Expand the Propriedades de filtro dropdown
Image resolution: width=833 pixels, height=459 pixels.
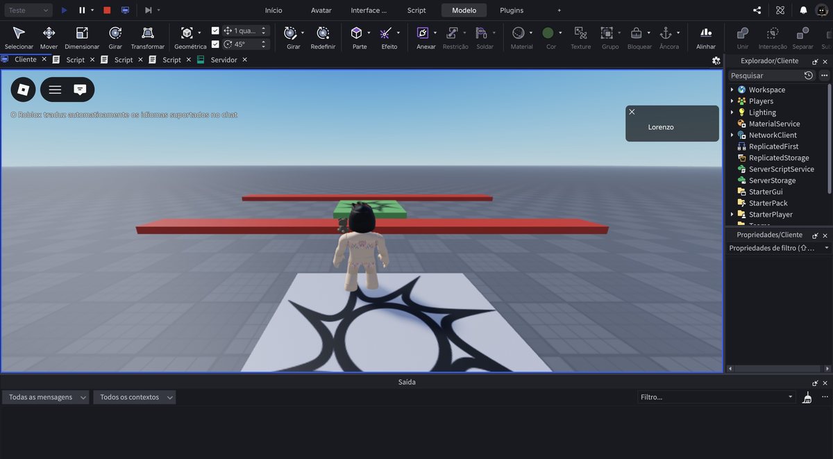point(827,248)
